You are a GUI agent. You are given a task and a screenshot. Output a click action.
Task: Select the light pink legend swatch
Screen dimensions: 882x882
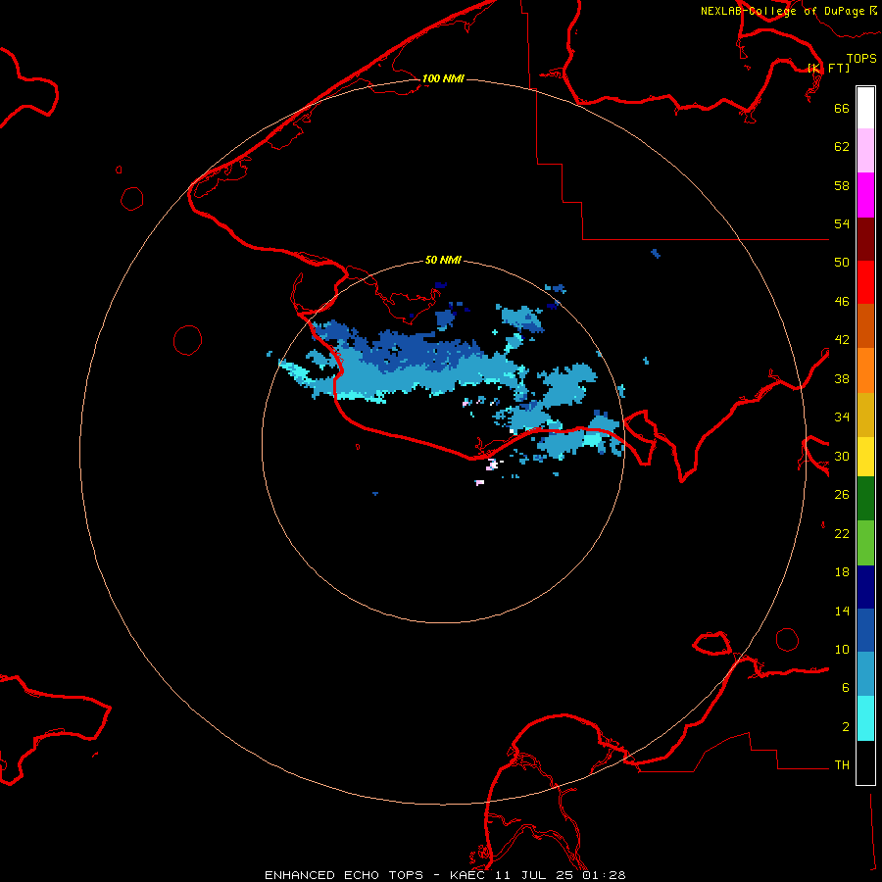pyautogui.click(x=865, y=151)
